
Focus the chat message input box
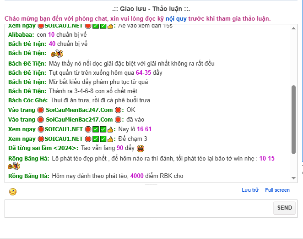(139, 209)
